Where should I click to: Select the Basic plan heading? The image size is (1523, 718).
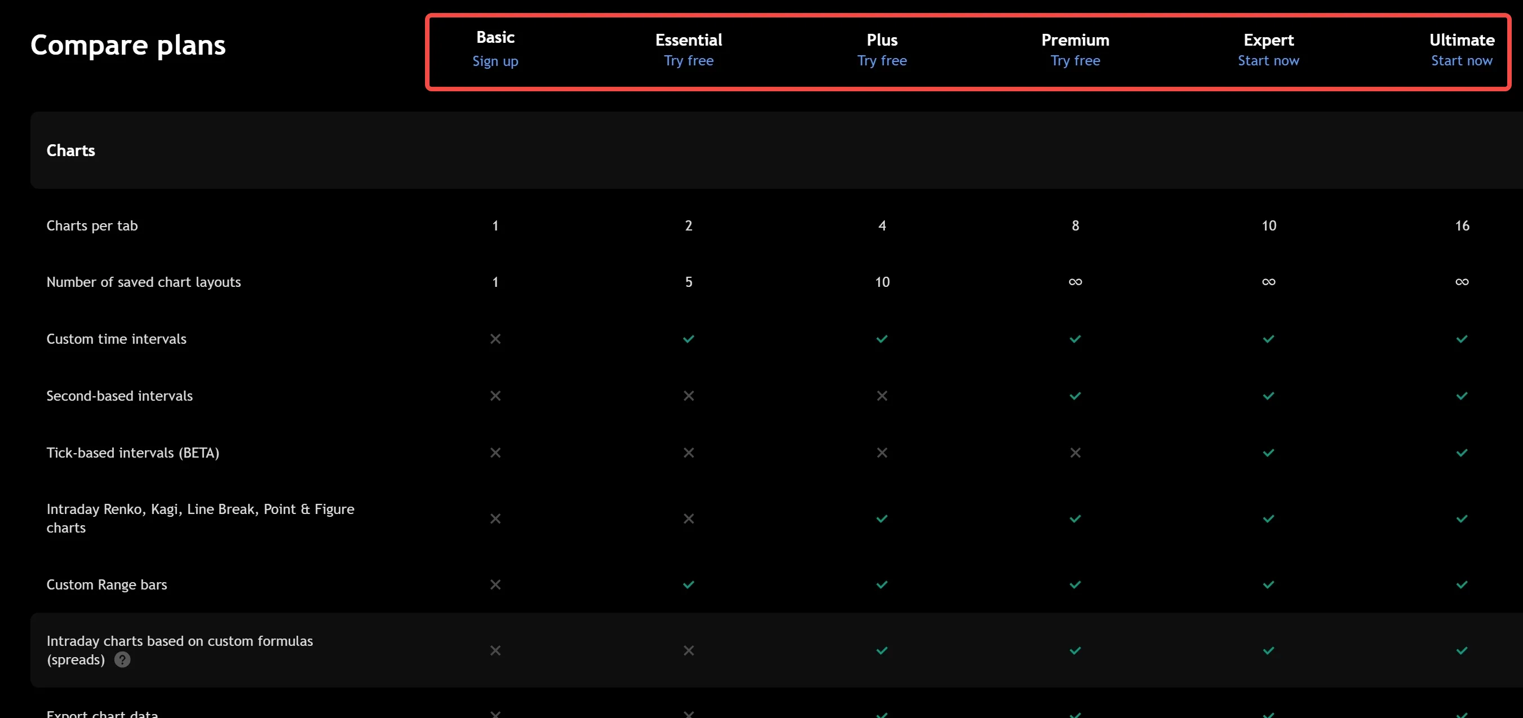click(495, 37)
